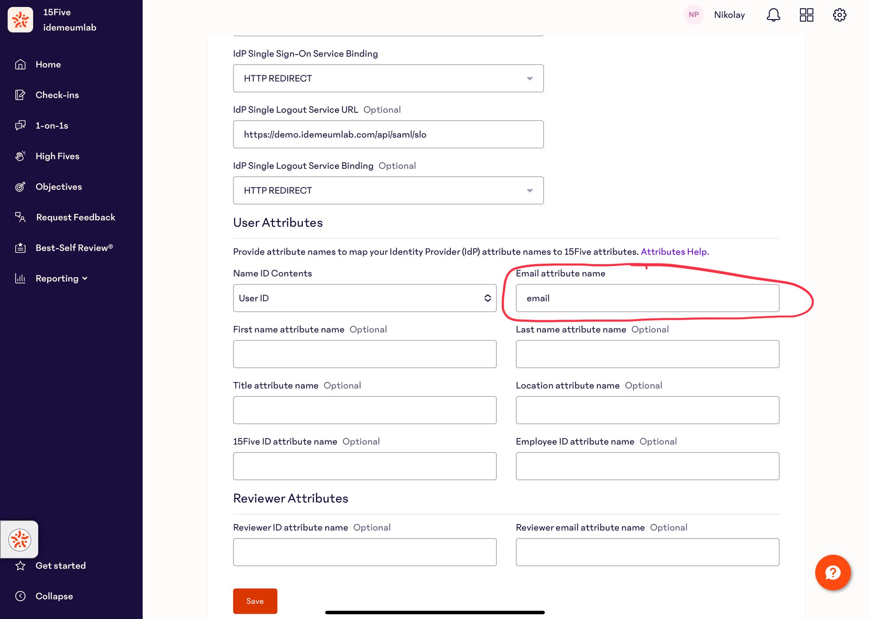The image size is (870, 619).
Task: Click the 15Five logo in the sidebar
Action: pos(20,20)
